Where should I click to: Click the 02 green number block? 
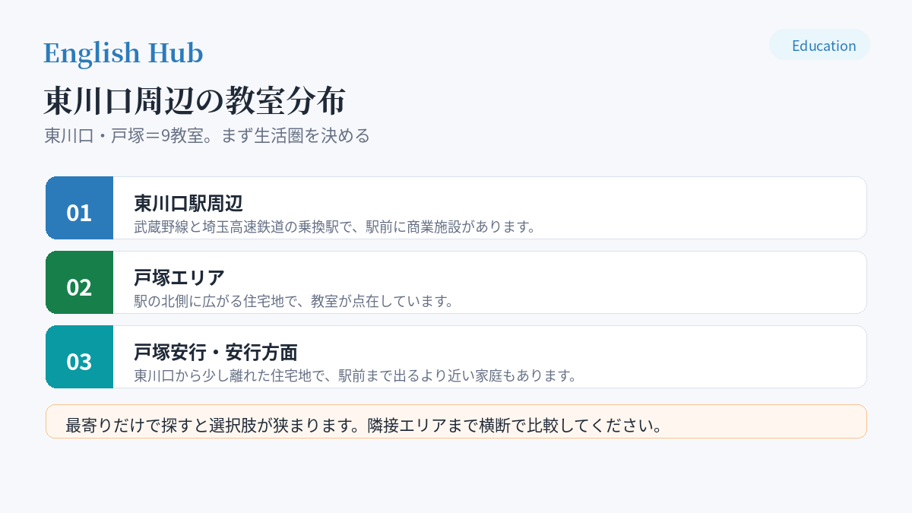(79, 283)
